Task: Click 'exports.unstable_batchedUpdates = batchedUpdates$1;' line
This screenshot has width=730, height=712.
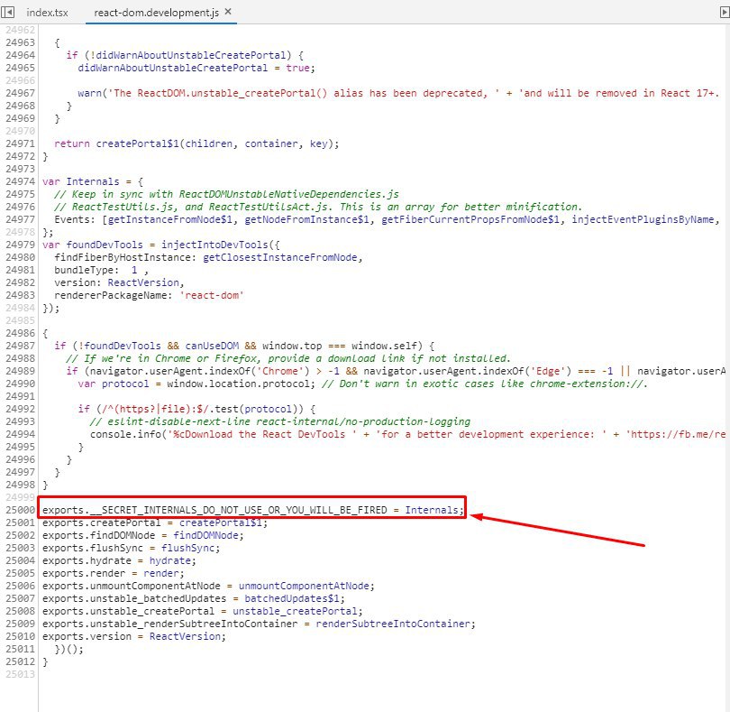Action: tap(194, 598)
